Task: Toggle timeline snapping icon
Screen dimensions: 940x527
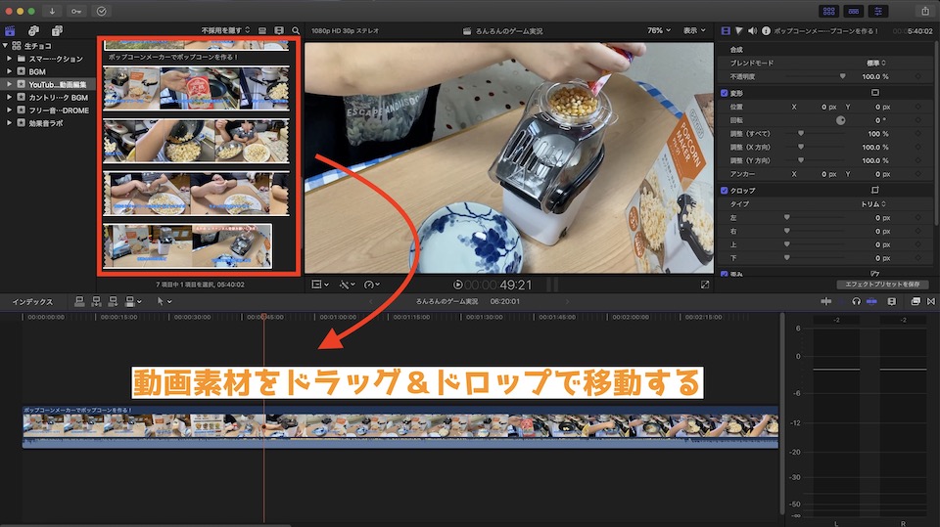Action: click(871, 302)
